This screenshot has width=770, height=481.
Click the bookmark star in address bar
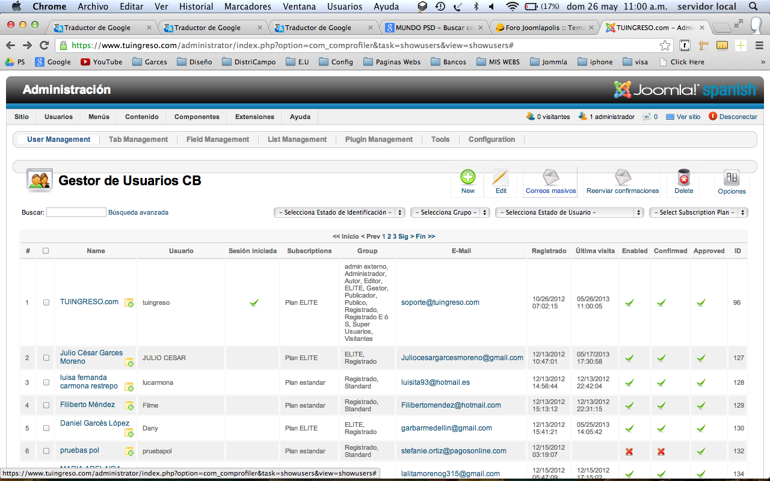pos(665,45)
